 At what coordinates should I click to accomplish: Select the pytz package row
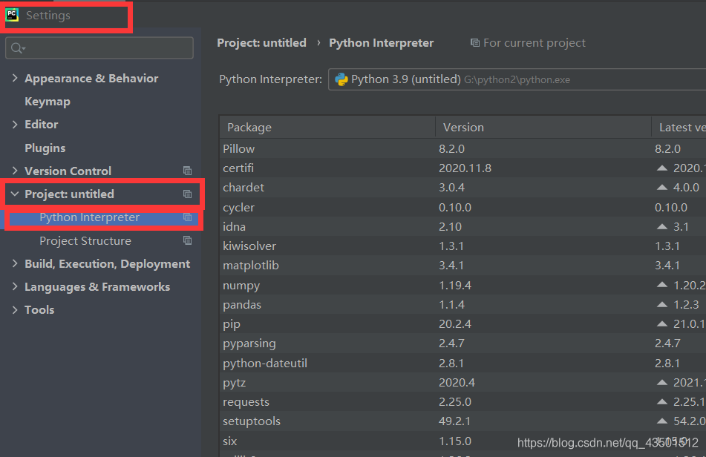coord(463,382)
